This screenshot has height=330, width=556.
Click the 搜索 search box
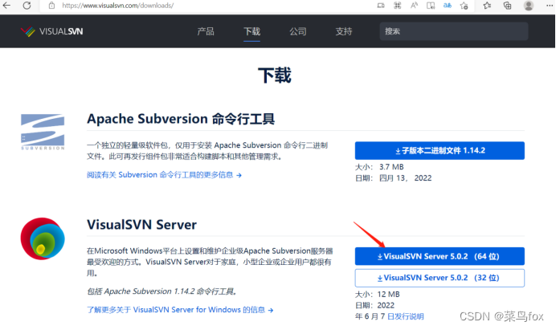pos(454,31)
